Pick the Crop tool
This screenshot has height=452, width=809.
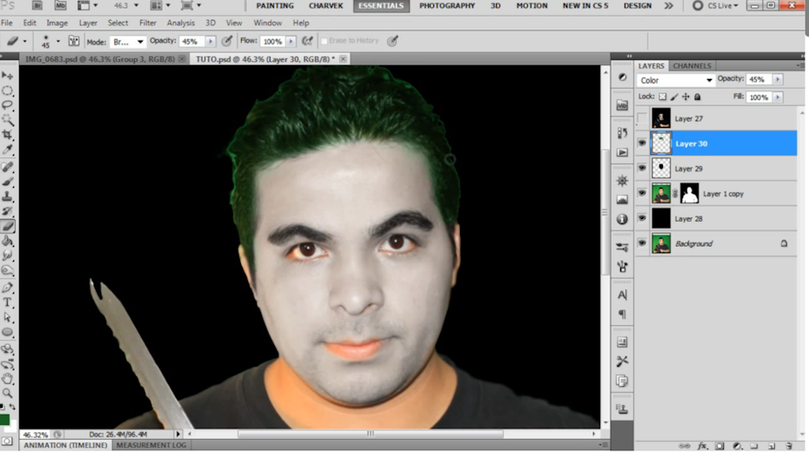8,136
